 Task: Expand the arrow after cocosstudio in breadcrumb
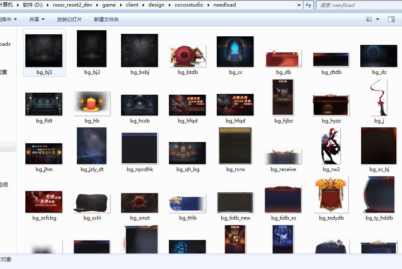coord(208,5)
